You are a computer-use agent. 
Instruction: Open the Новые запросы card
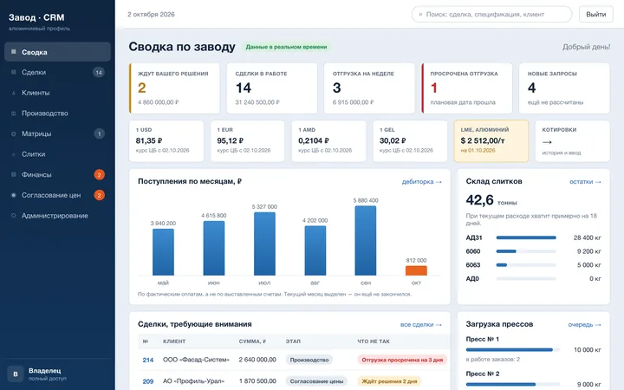[x=564, y=88]
